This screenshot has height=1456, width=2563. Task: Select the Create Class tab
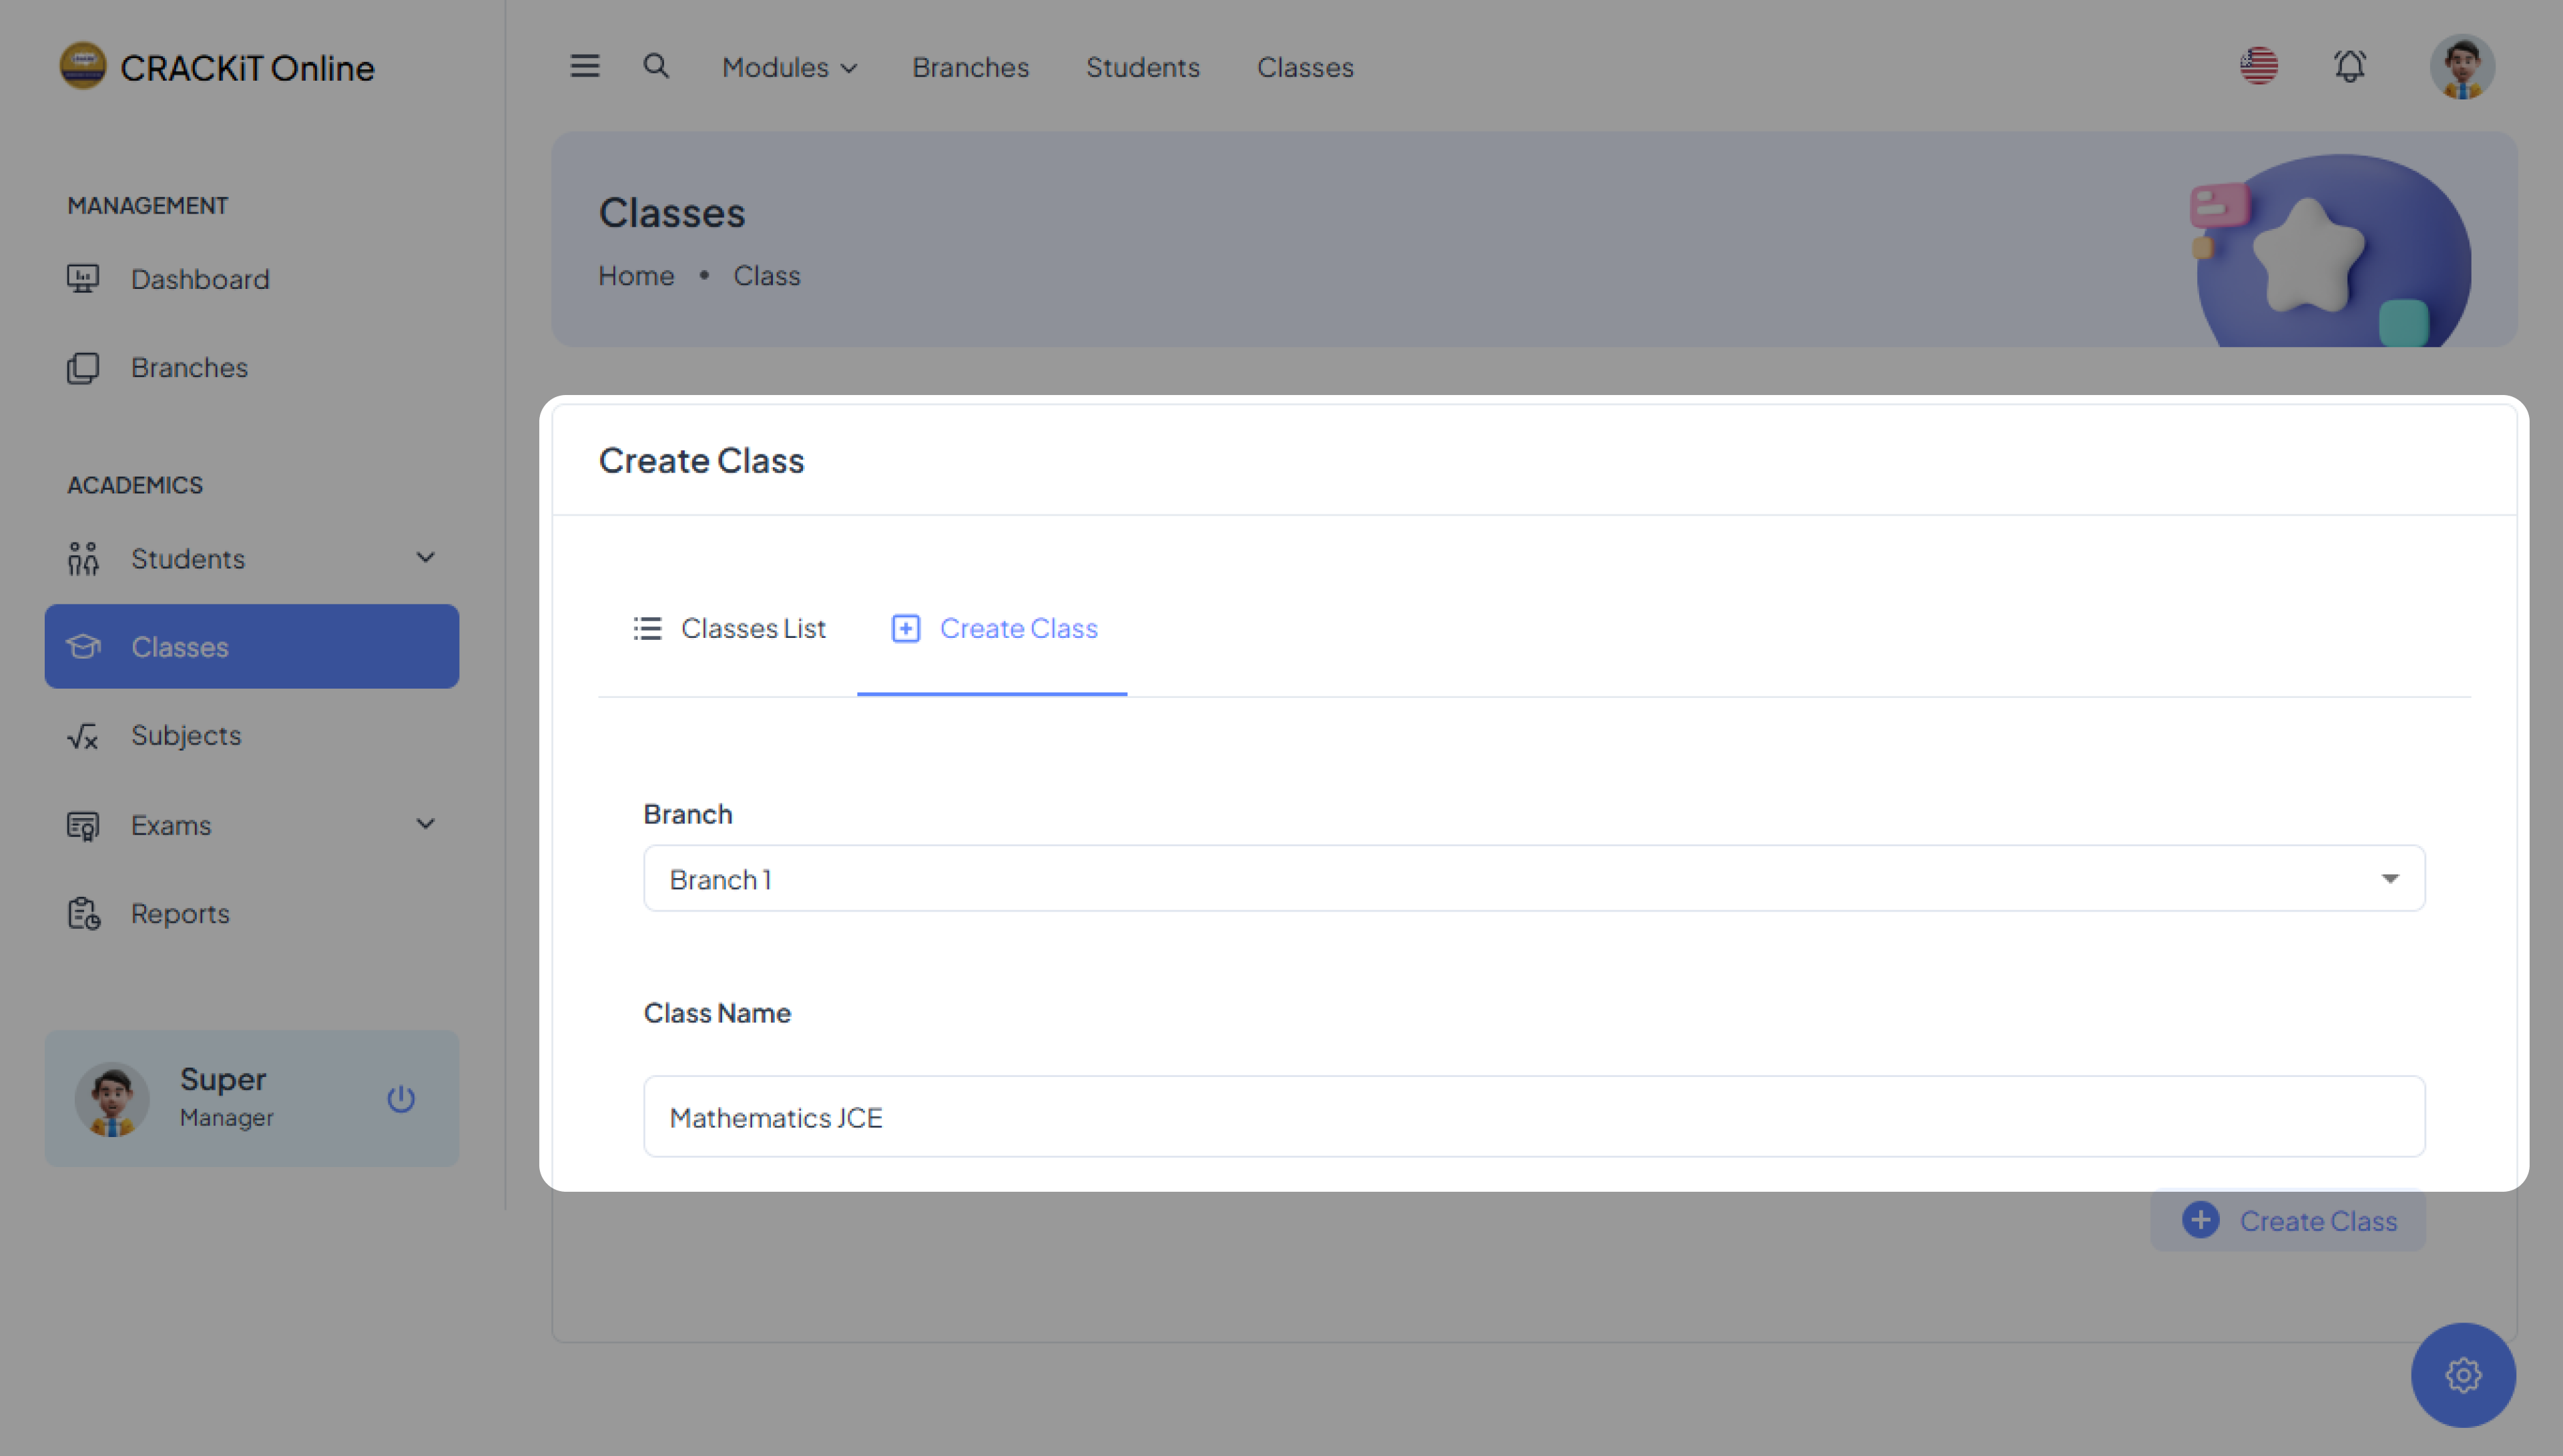click(993, 628)
